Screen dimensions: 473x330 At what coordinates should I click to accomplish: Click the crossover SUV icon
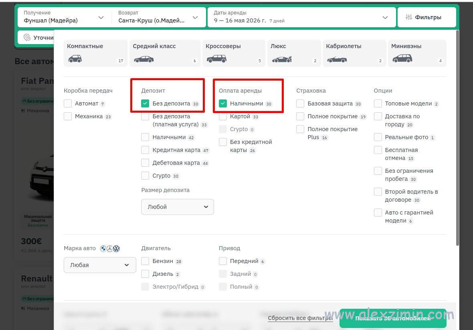pyautogui.click(x=216, y=59)
